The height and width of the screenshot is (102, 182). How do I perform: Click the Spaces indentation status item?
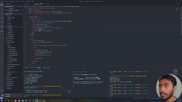[x=142, y=98]
